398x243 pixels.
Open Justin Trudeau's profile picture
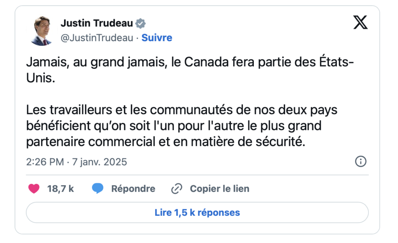[x=41, y=31]
